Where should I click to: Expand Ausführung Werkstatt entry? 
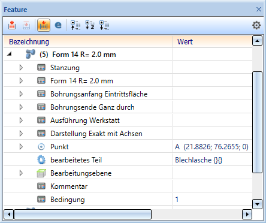coord(21,120)
